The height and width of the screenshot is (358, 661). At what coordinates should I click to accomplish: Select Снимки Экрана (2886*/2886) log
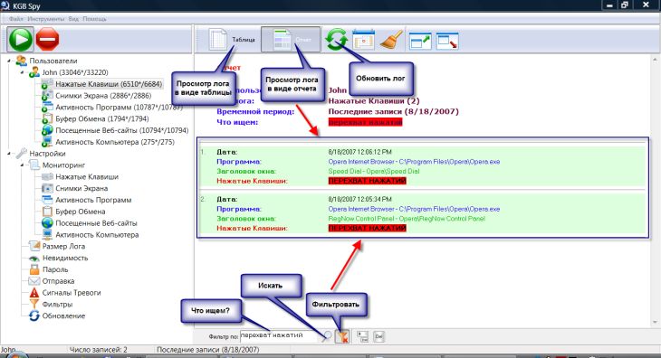(x=103, y=96)
